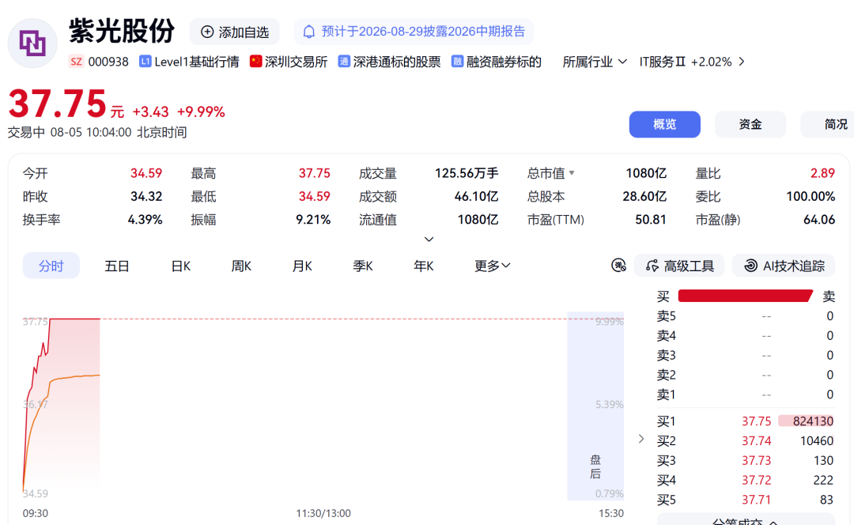Open the 总市值 dropdown triangle
This screenshot has width=854, height=525.
(x=572, y=173)
